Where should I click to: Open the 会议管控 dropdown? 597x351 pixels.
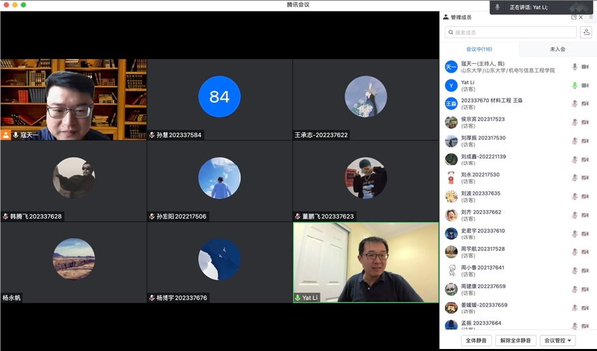coord(557,340)
